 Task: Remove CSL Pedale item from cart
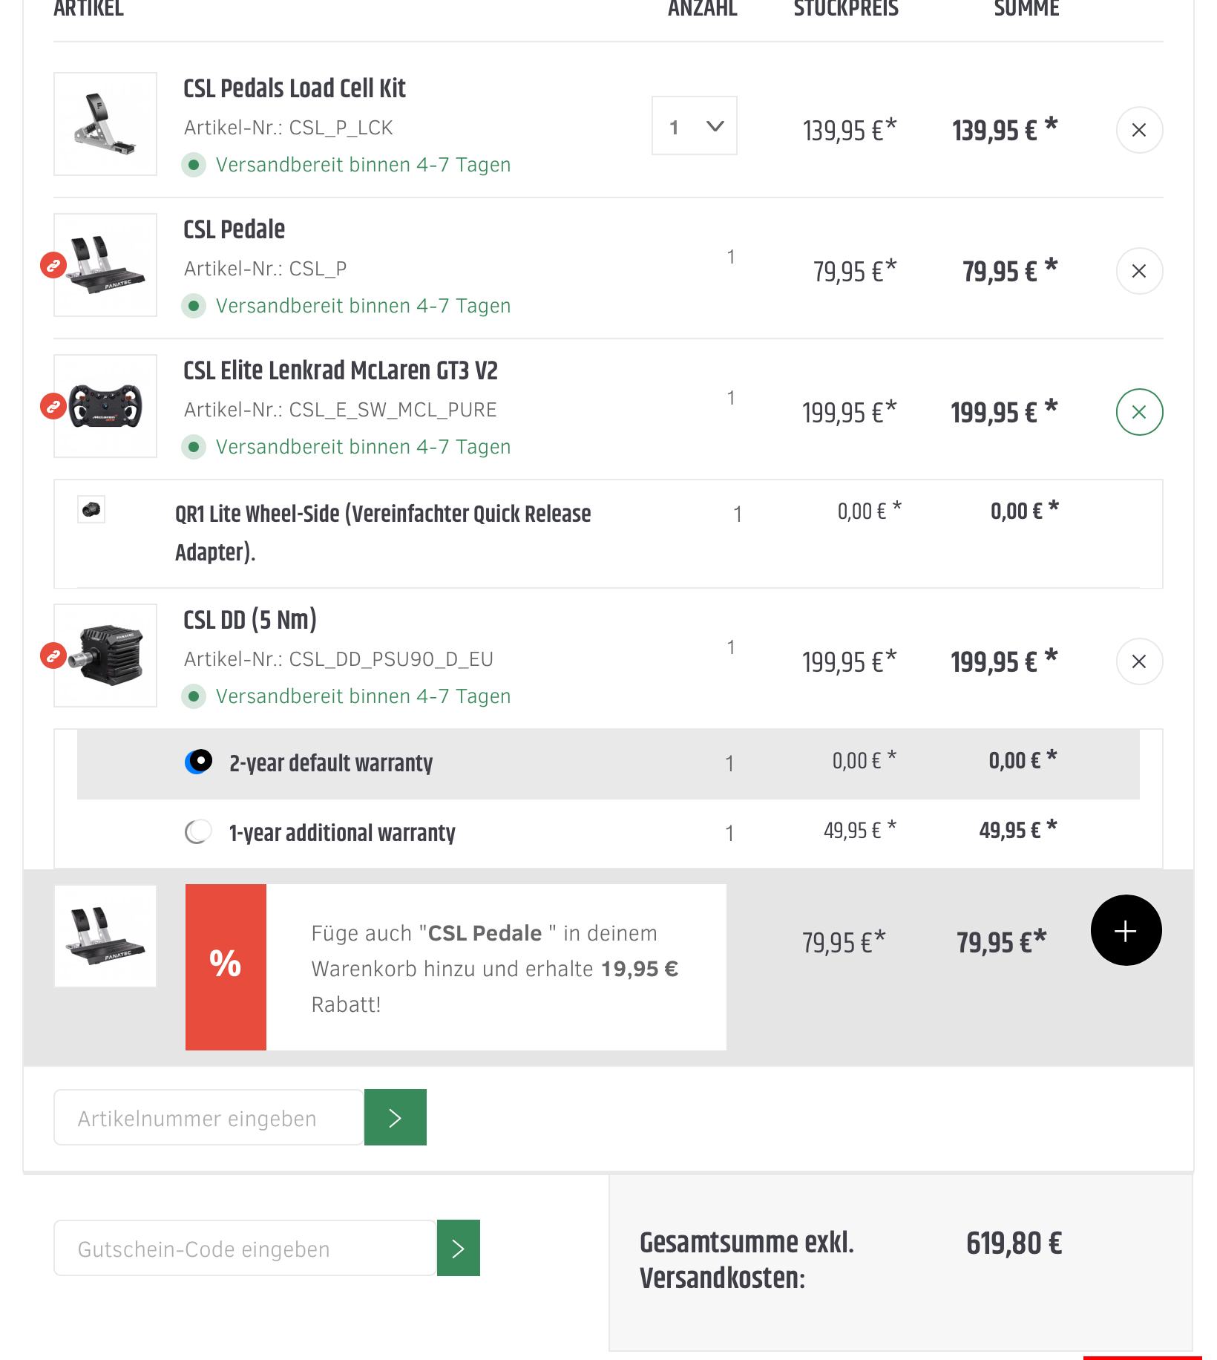click(1139, 271)
